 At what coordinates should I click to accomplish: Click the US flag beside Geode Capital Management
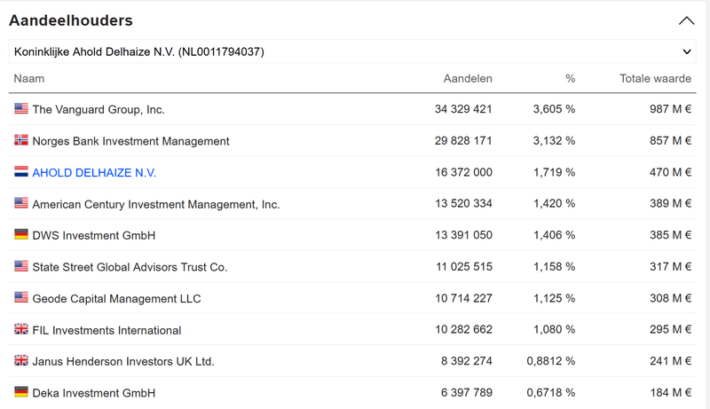(21, 298)
